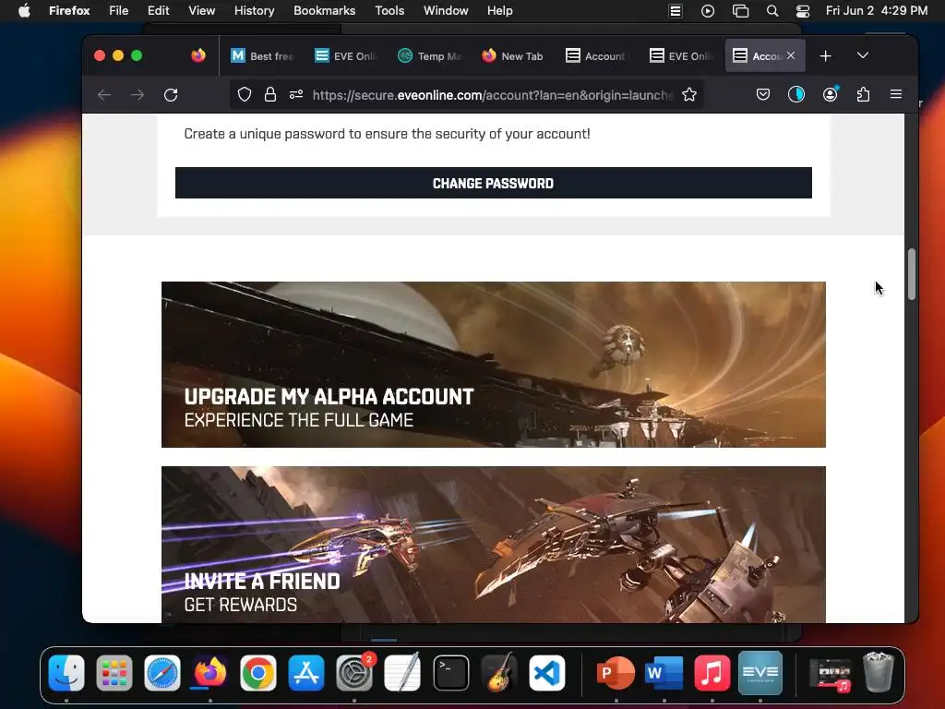Open Spotlight search in menu bar
This screenshot has width=945, height=709.
pyautogui.click(x=772, y=11)
